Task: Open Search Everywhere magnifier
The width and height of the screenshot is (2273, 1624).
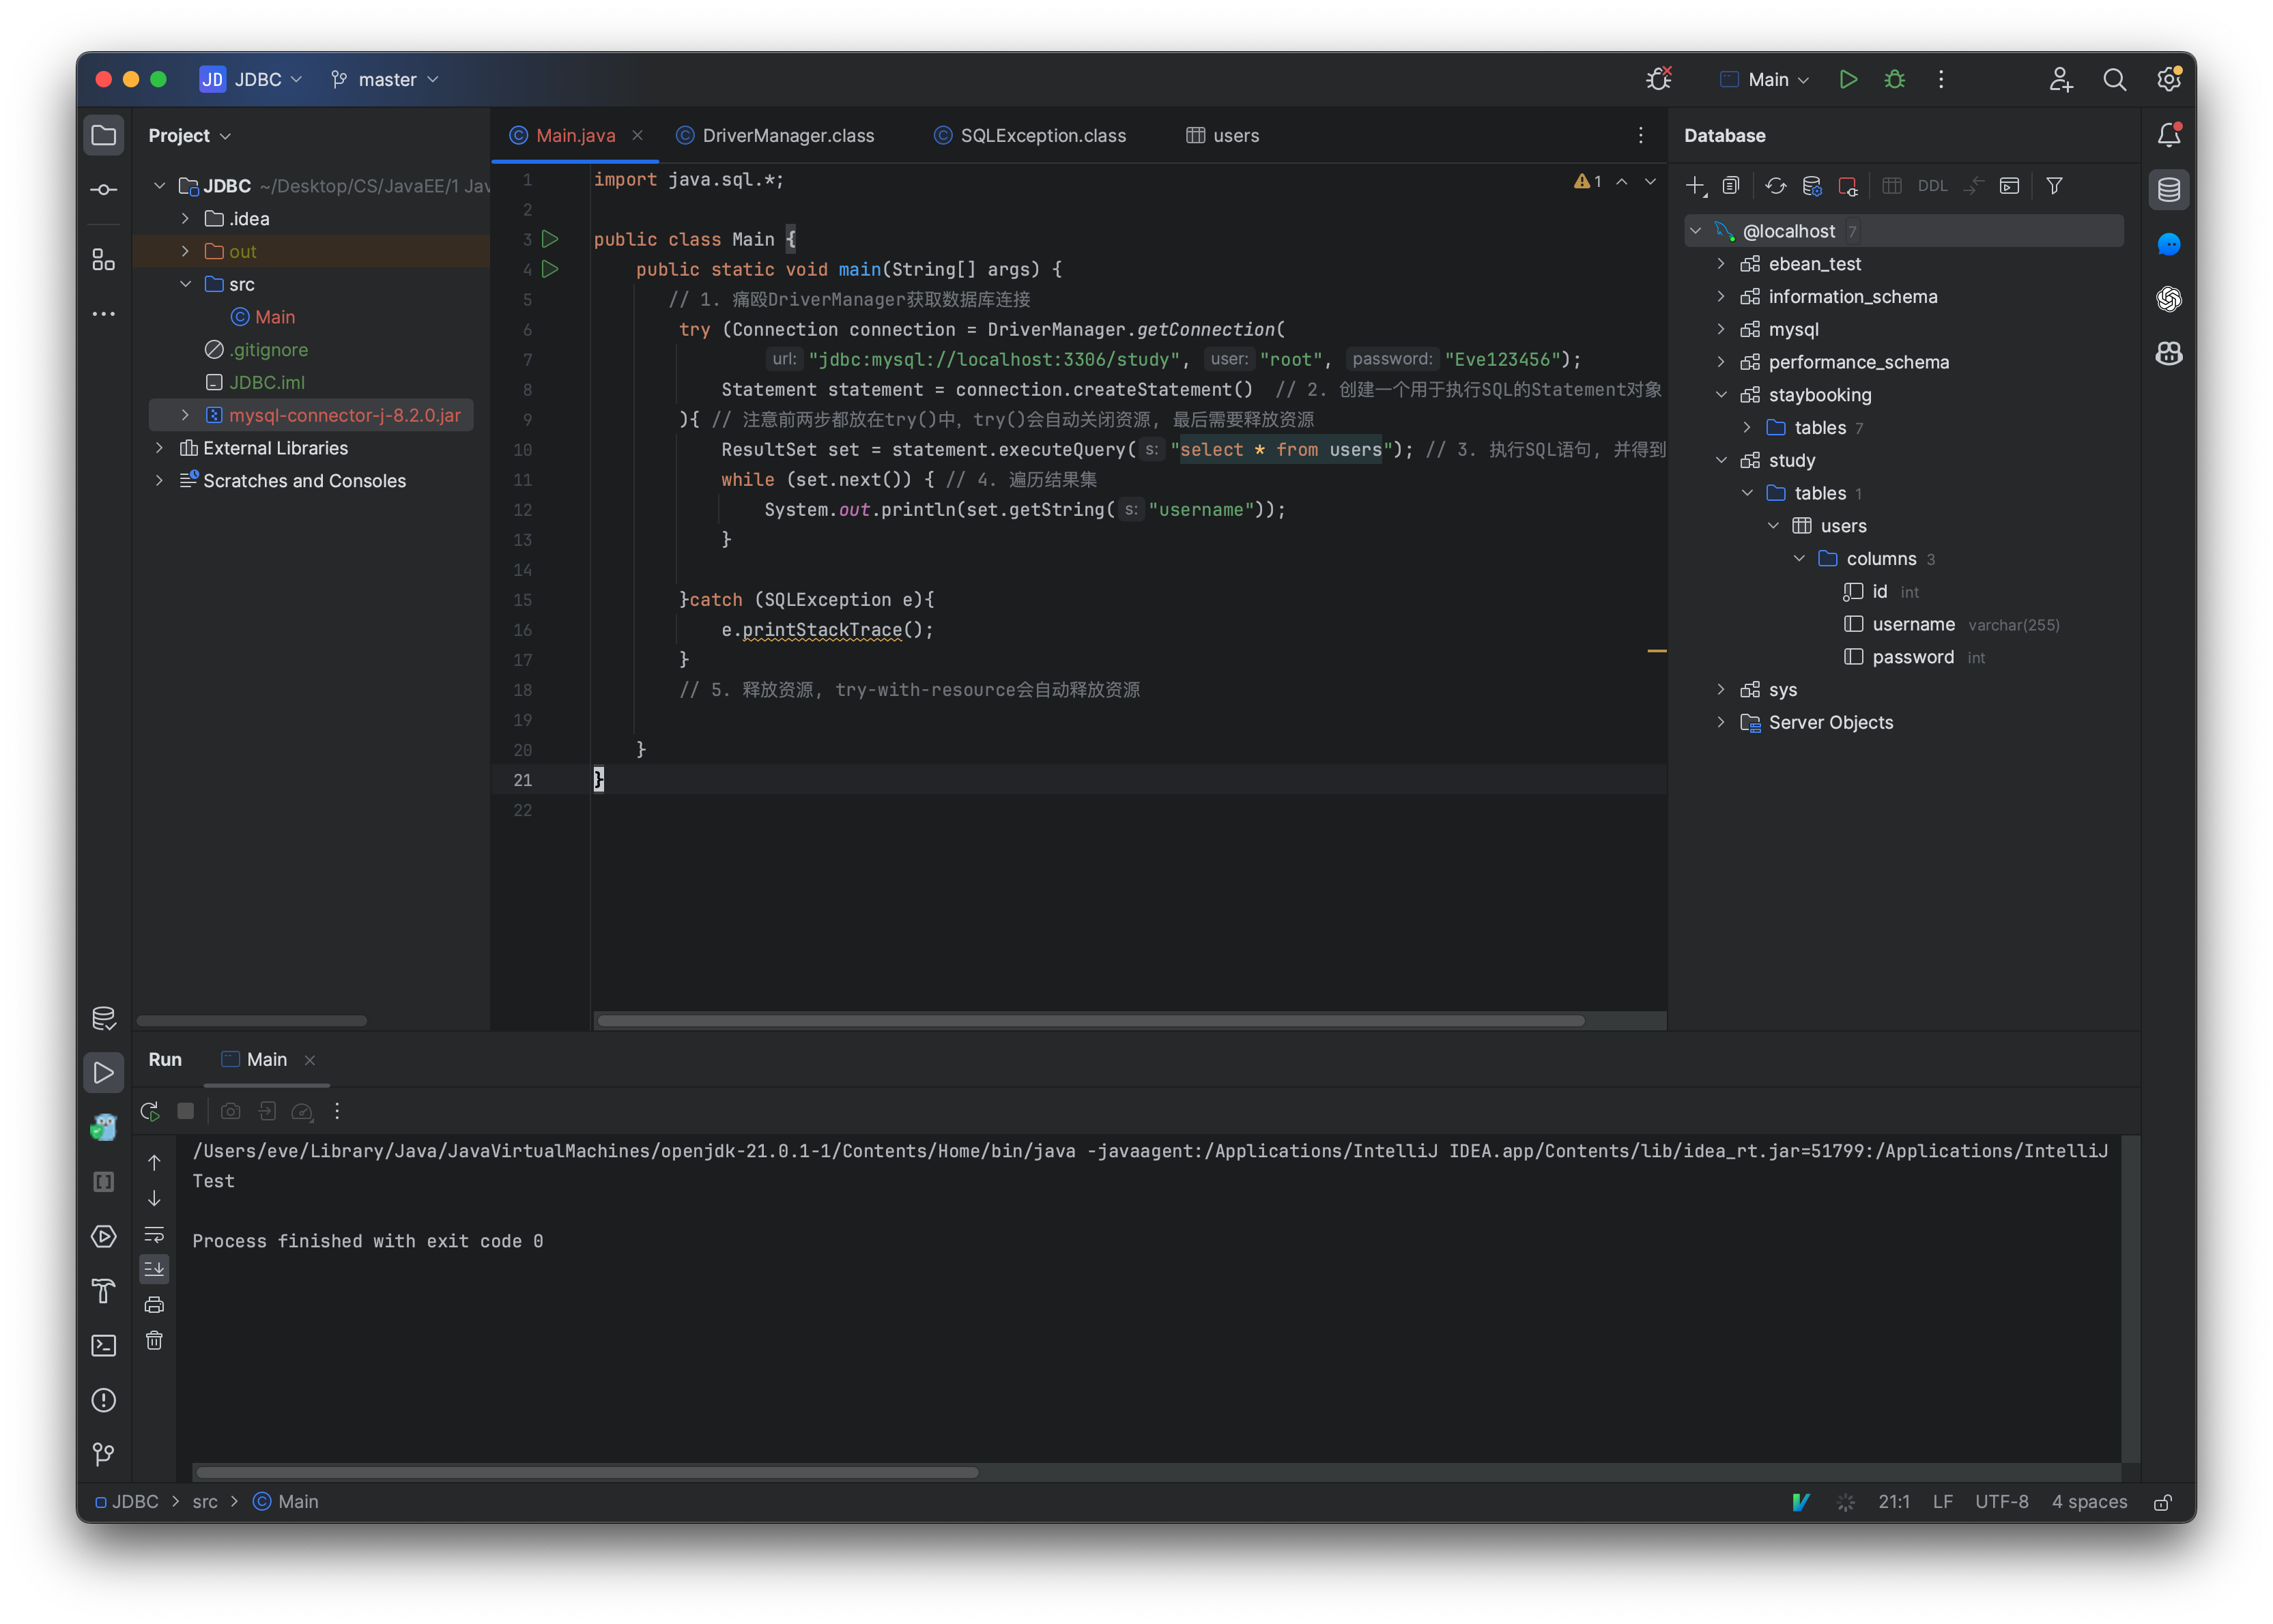Action: point(2114,79)
